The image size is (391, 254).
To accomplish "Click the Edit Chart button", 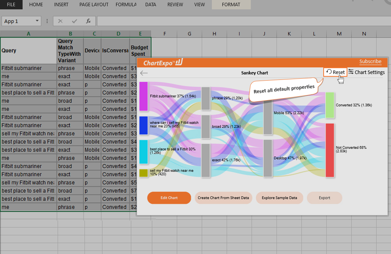I will (x=169, y=198).
